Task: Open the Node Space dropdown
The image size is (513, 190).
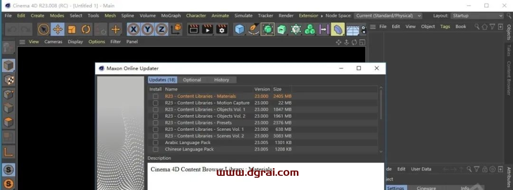Action: coord(388,16)
